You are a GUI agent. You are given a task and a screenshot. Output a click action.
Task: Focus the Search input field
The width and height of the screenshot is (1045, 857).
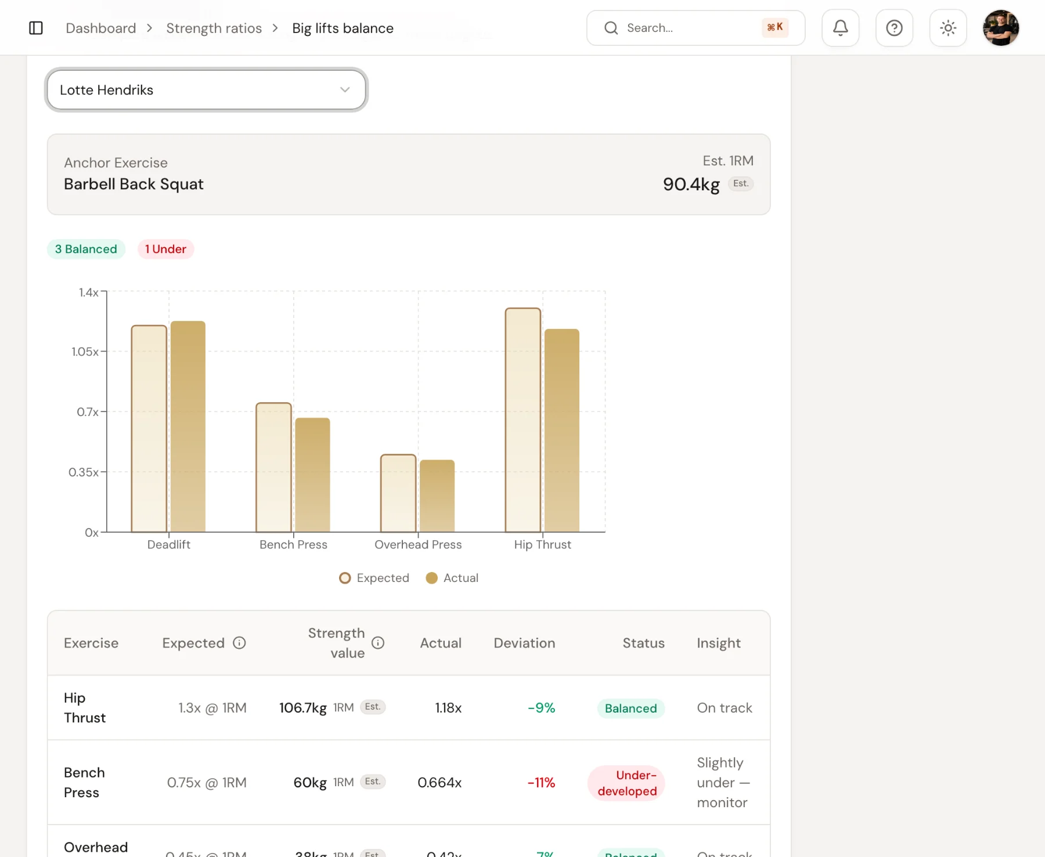click(x=696, y=28)
